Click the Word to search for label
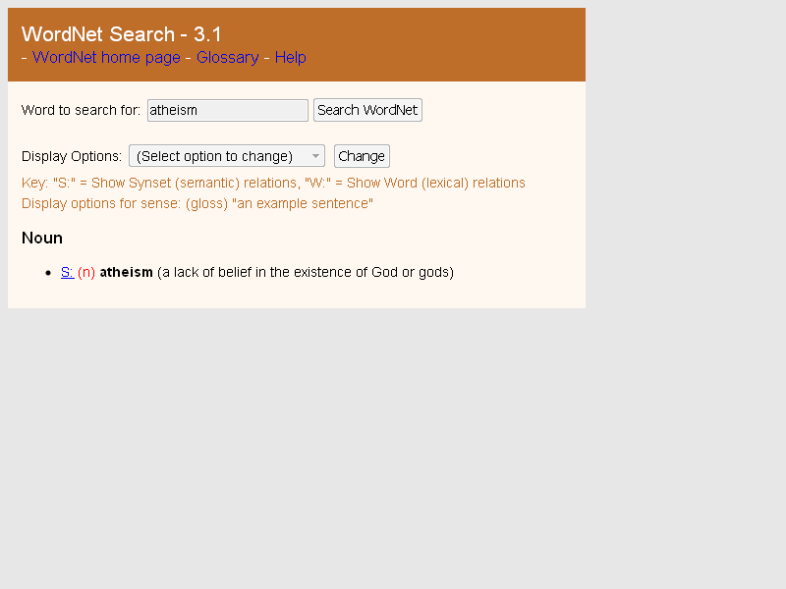 [x=81, y=111]
